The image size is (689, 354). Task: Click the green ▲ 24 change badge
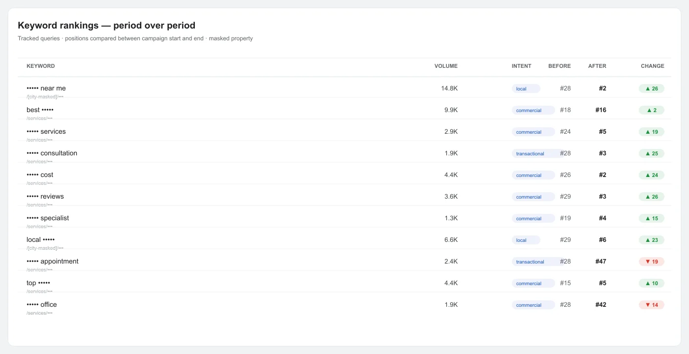(652, 175)
